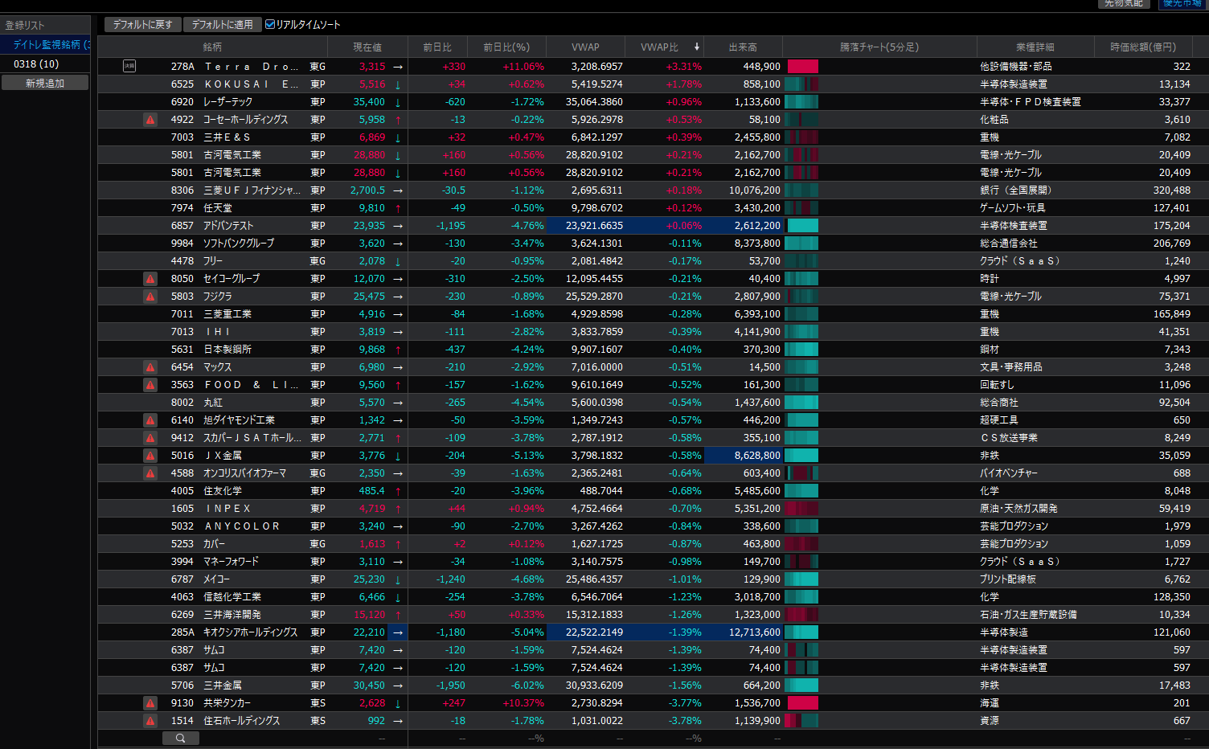Click the デフォルトに適用 button
The height and width of the screenshot is (749, 1209).
pos(222,25)
